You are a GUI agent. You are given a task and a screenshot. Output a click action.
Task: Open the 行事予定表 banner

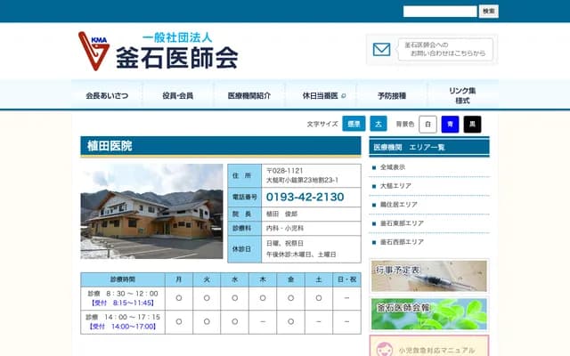coord(429,276)
